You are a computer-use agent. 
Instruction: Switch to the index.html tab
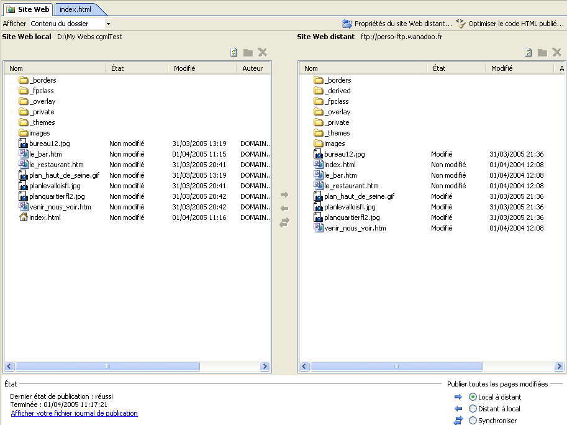(x=76, y=9)
